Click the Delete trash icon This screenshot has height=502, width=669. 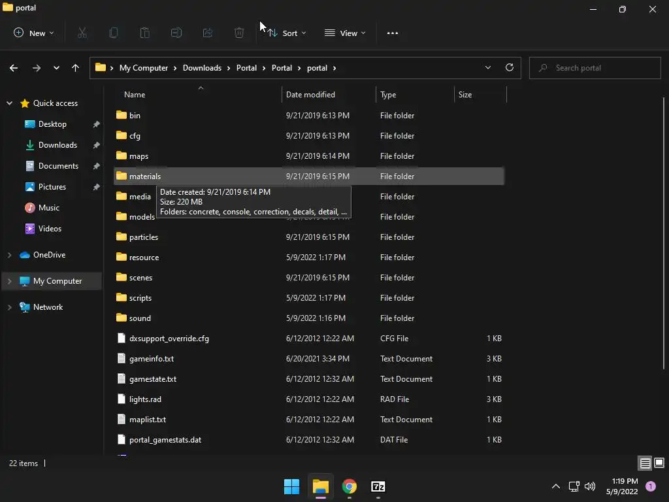click(x=239, y=33)
